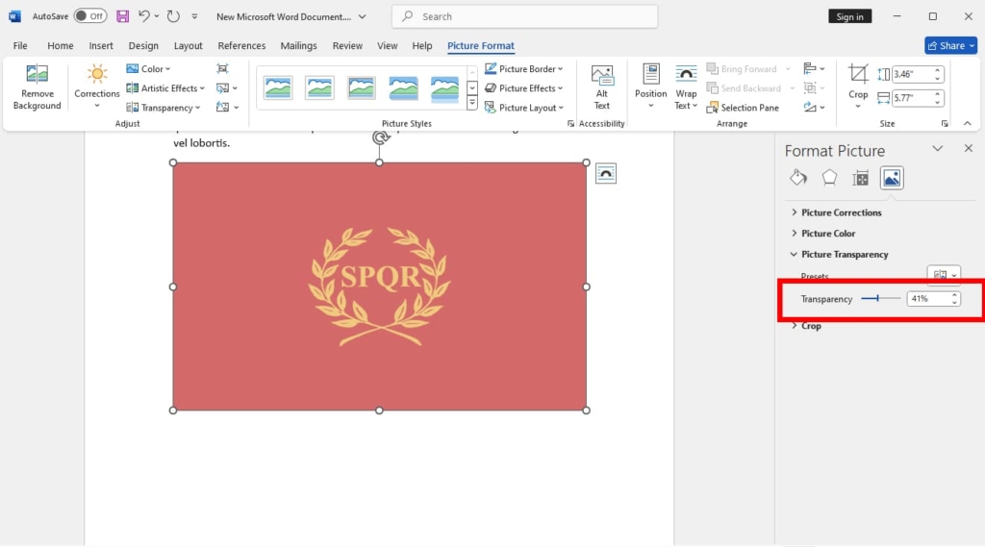Open the Color dropdown in Adjust group
The height and width of the screenshot is (547, 985).
(148, 68)
